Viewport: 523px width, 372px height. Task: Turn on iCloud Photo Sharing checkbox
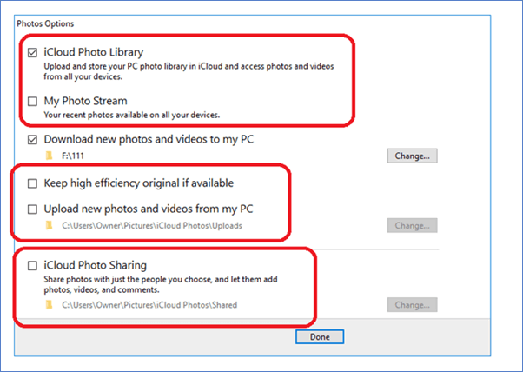[33, 265]
